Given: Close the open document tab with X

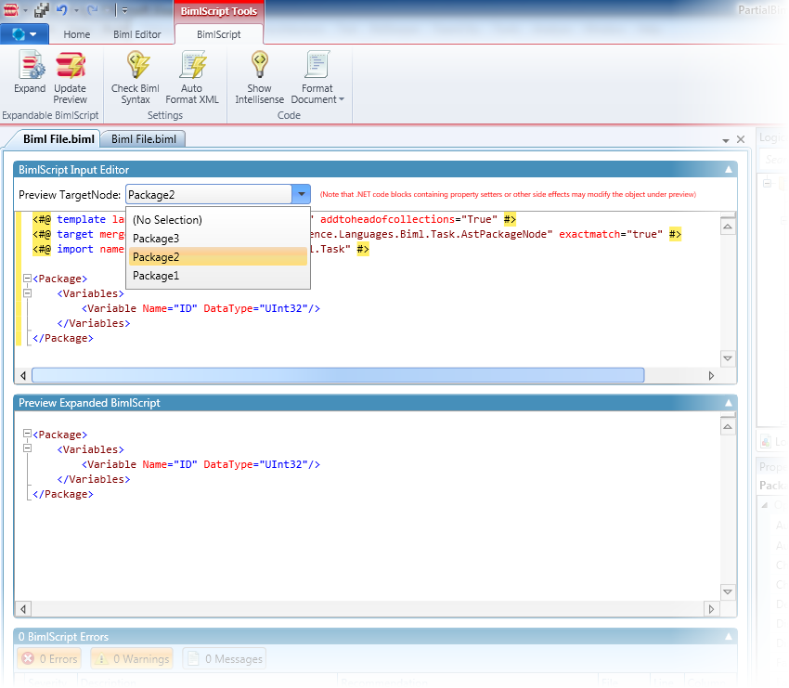Looking at the screenshot, I should click(x=741, y=139).
